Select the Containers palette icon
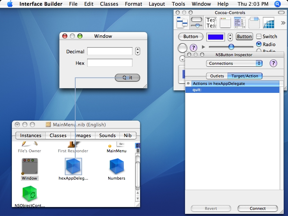 click(254, 23)
